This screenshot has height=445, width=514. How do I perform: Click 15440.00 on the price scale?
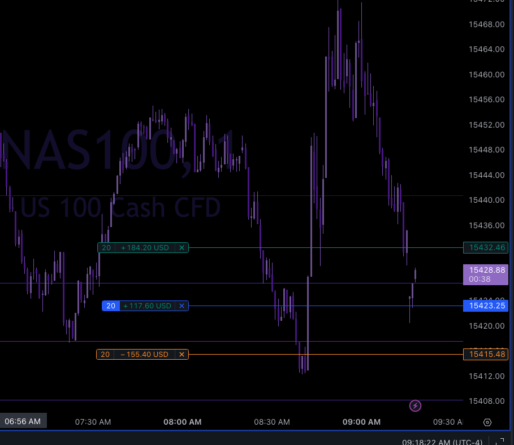pos(487,200)
